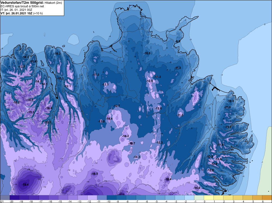Screen dimensions: 272x203
Task: Click the -14.1 temperature label
Action: 38,81
